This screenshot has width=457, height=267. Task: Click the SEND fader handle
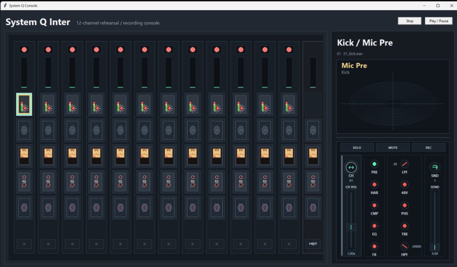click(x=435, y=247)
